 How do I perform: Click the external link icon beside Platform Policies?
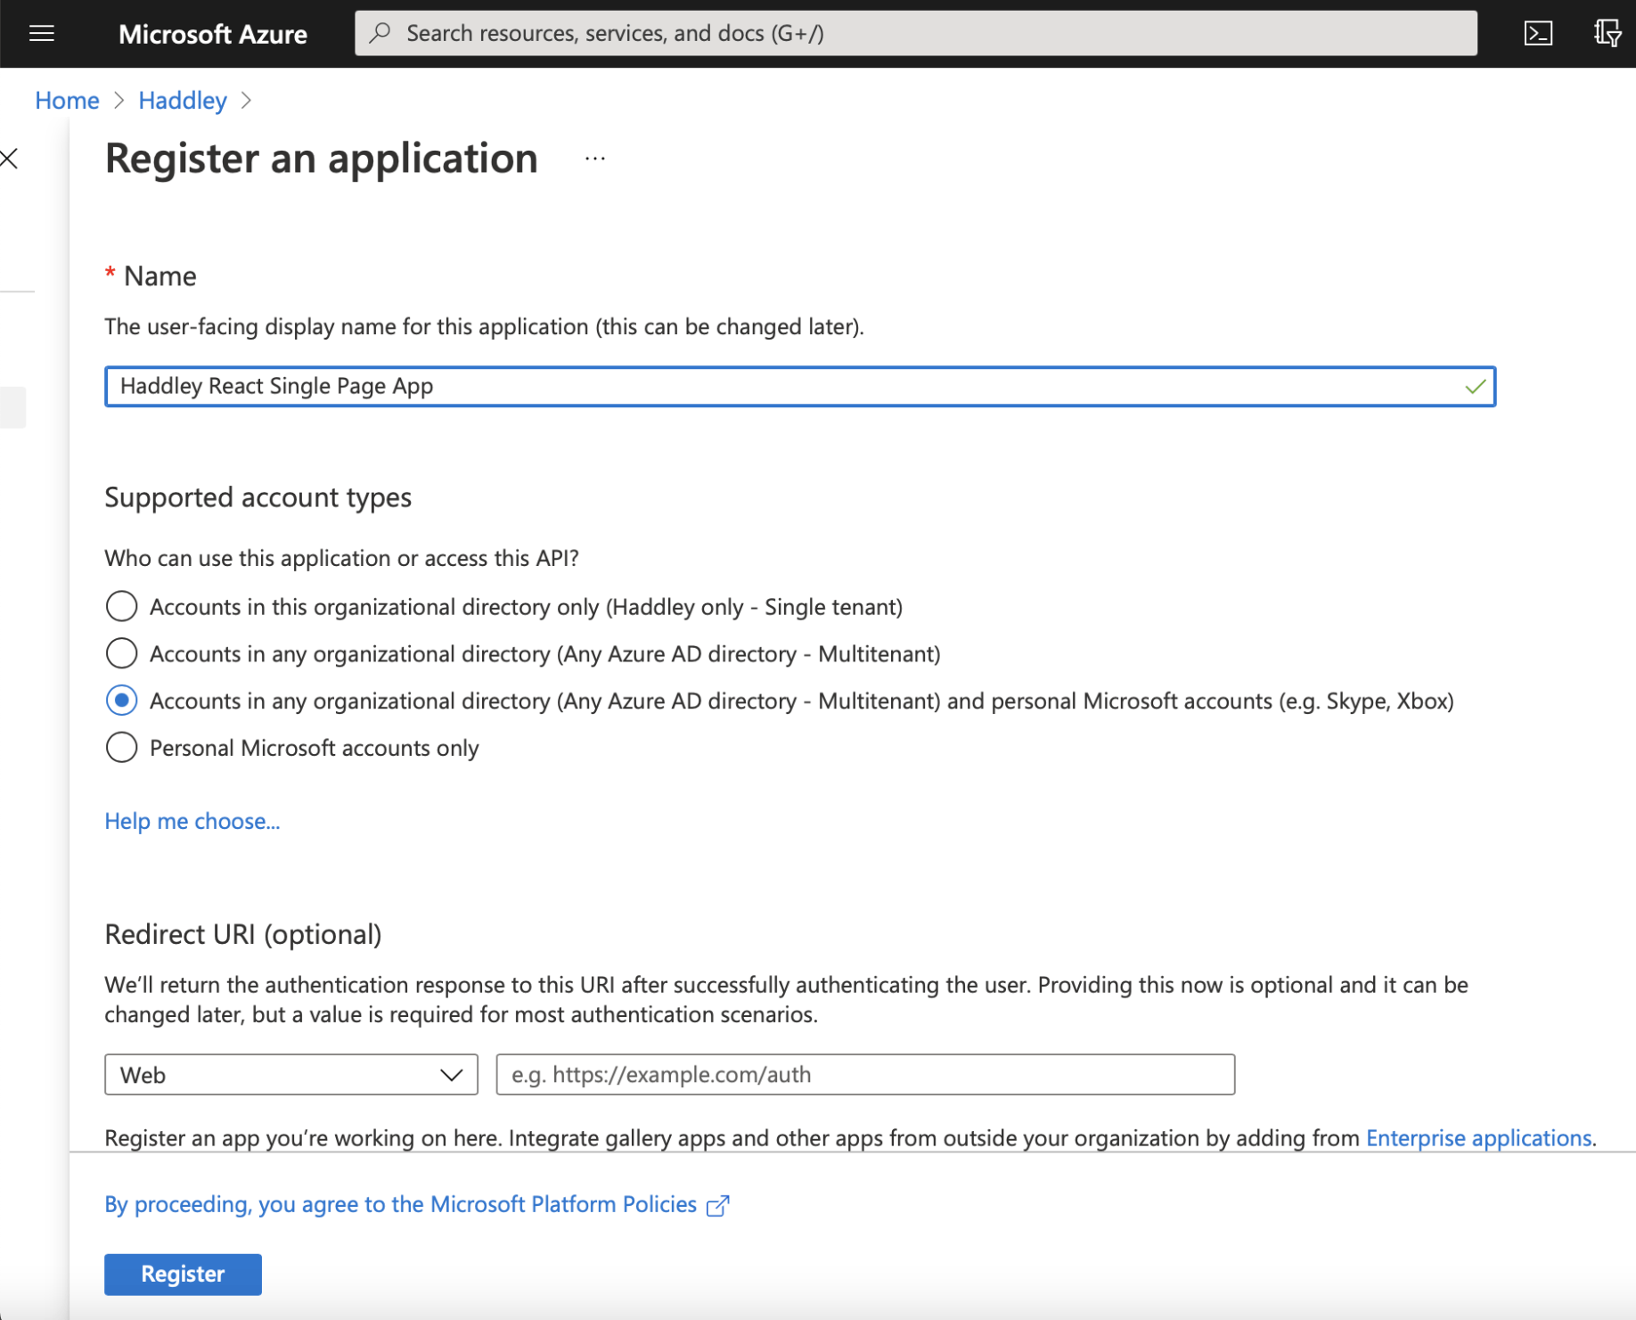click(718, 1206)
